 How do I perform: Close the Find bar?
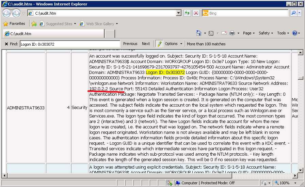(6, 44)
